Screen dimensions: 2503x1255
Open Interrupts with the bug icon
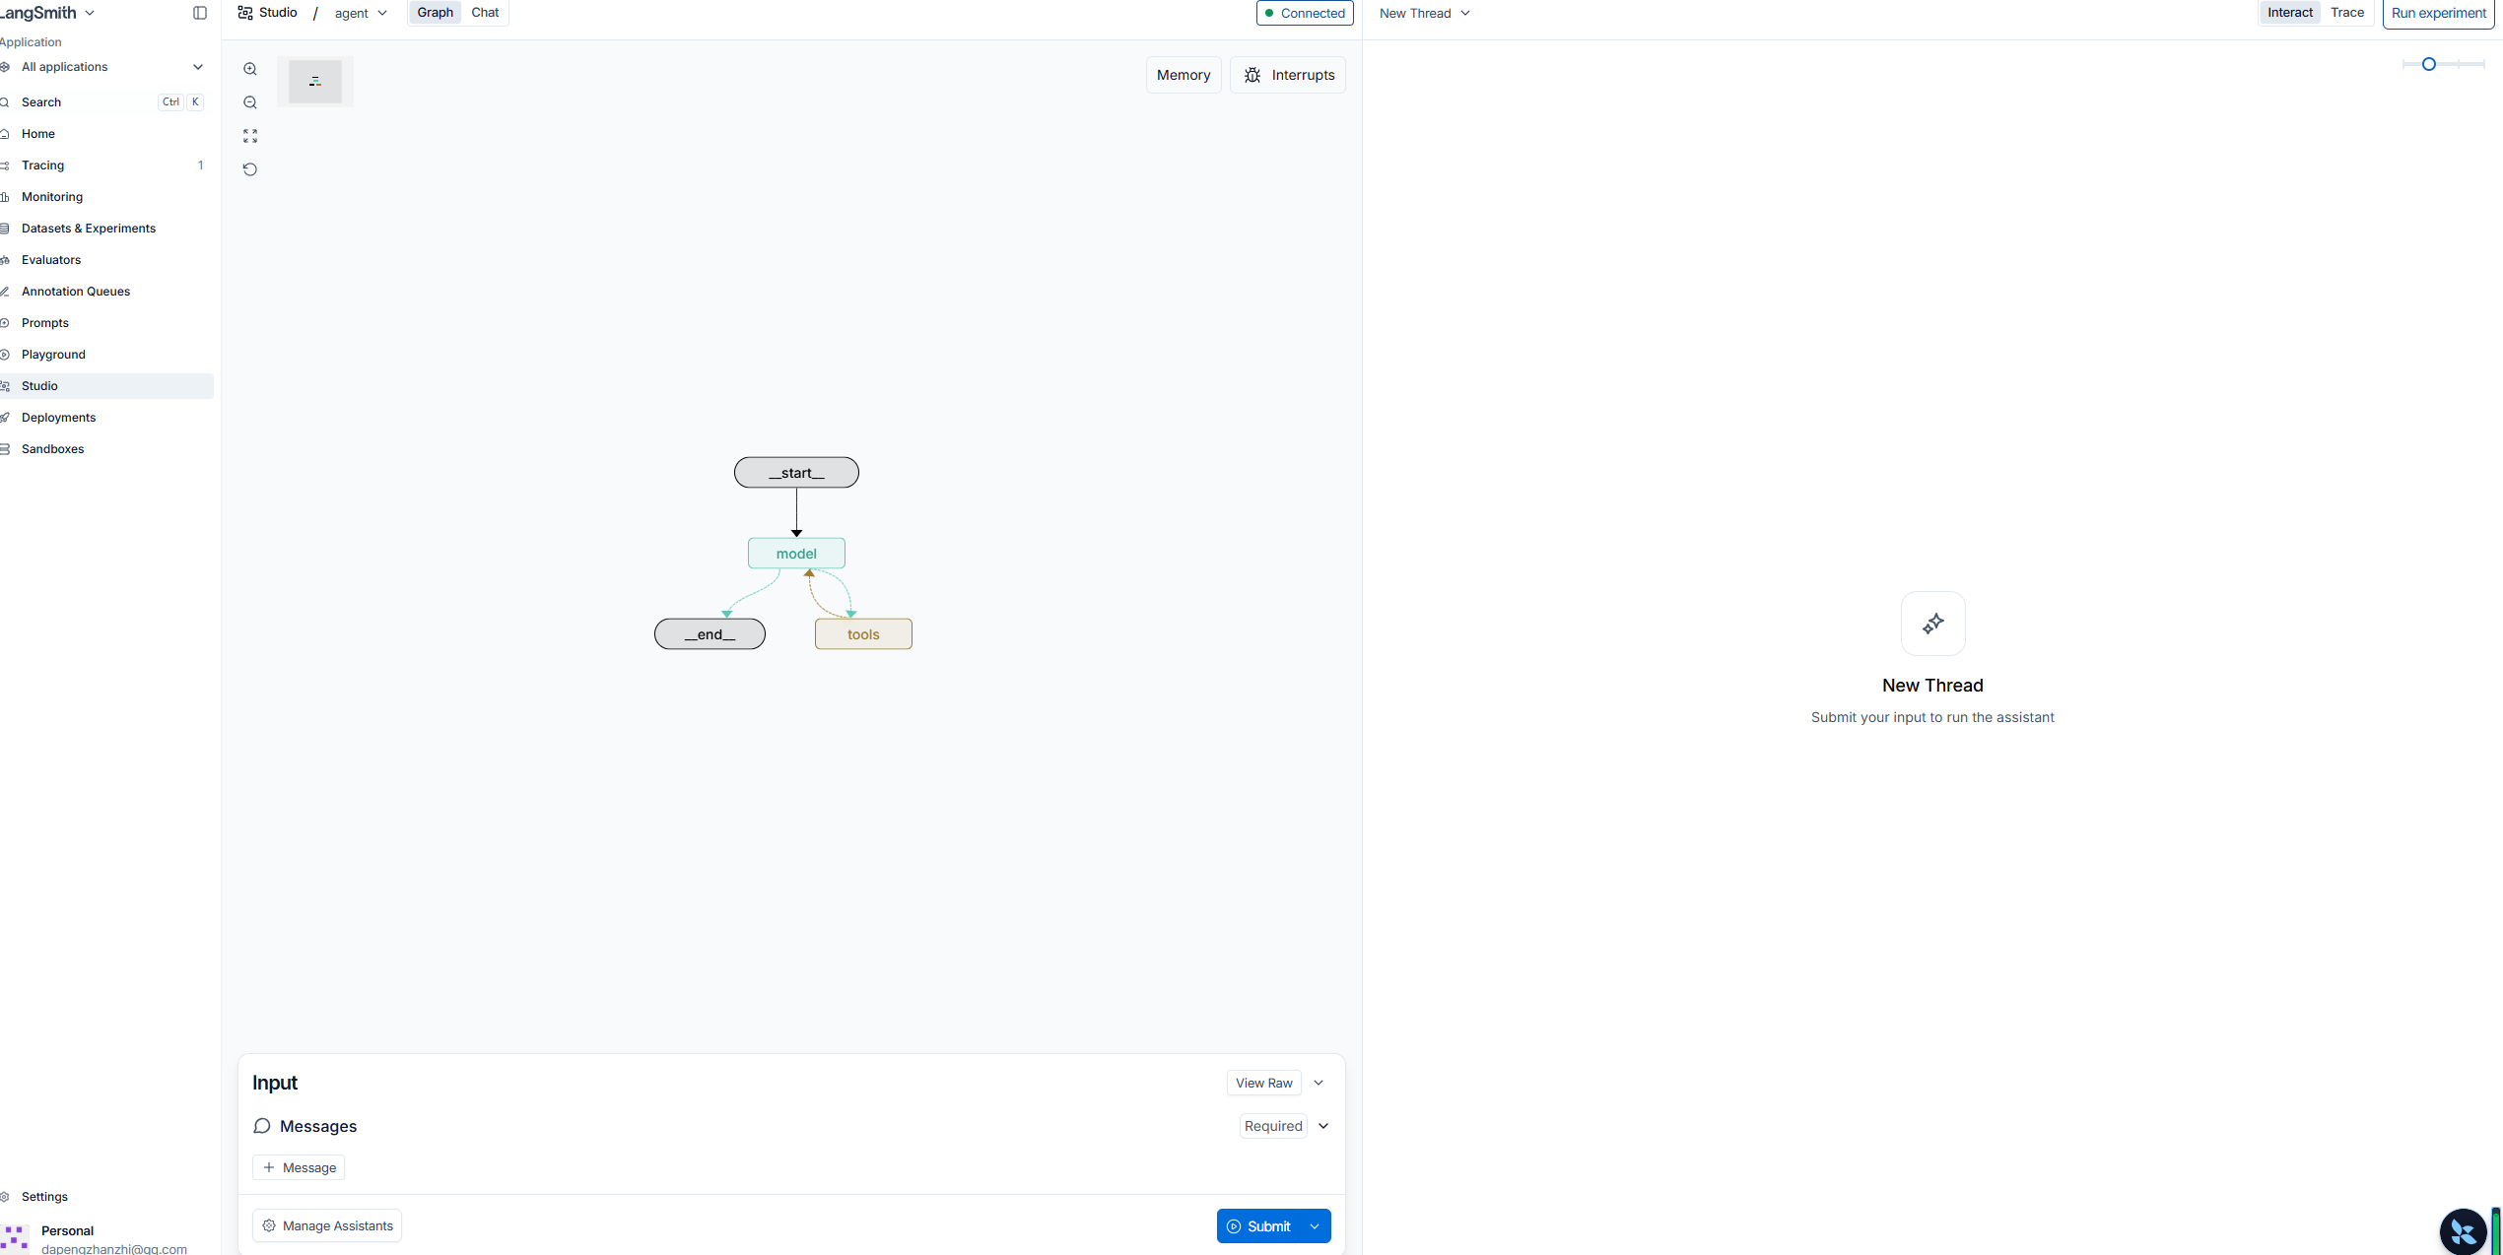[x=1287, y=75]
